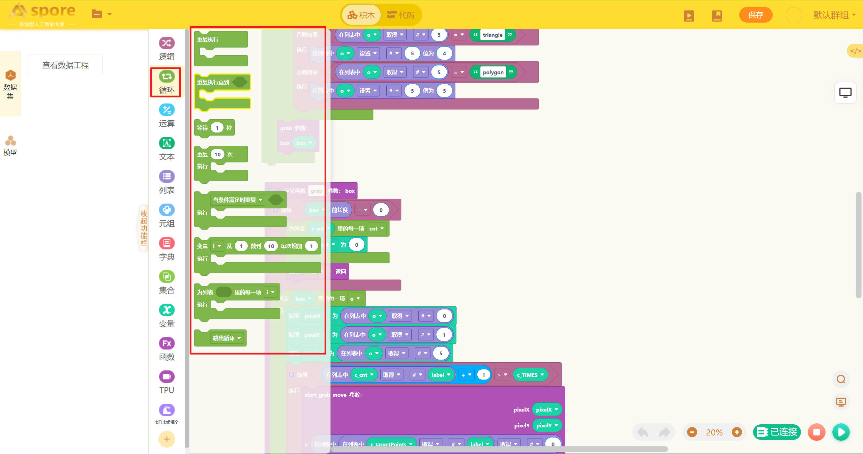This screenshot has width=863, height=454.
Task: Expand the 跳出循环 dropdown in flyout
Action: [x=239, y=338]
